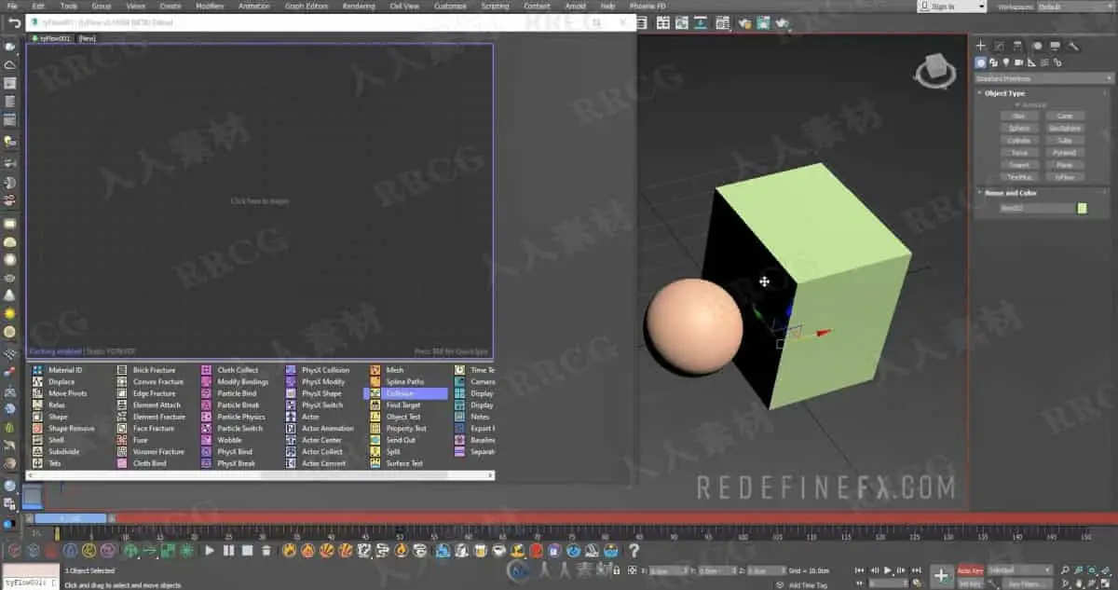Open the Sign In dropdown

951,6
